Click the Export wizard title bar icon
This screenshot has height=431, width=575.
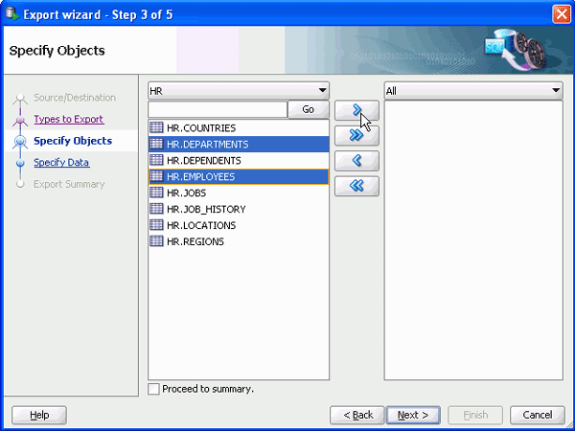click(12, 14)
